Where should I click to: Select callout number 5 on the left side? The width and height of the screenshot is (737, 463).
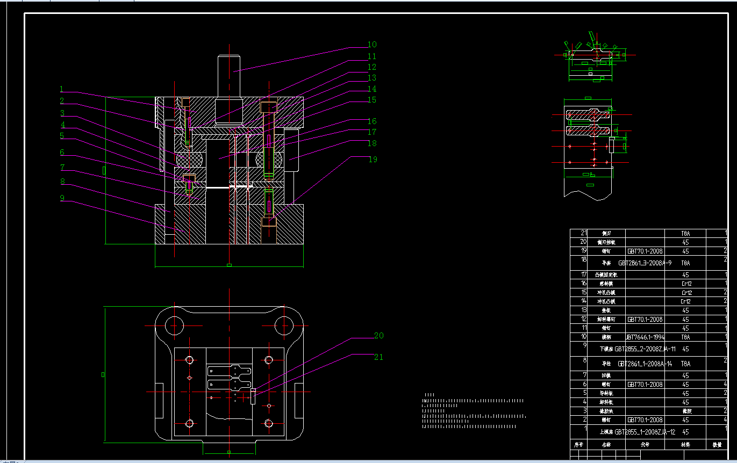pyautogui.click(x=62, y=136)
